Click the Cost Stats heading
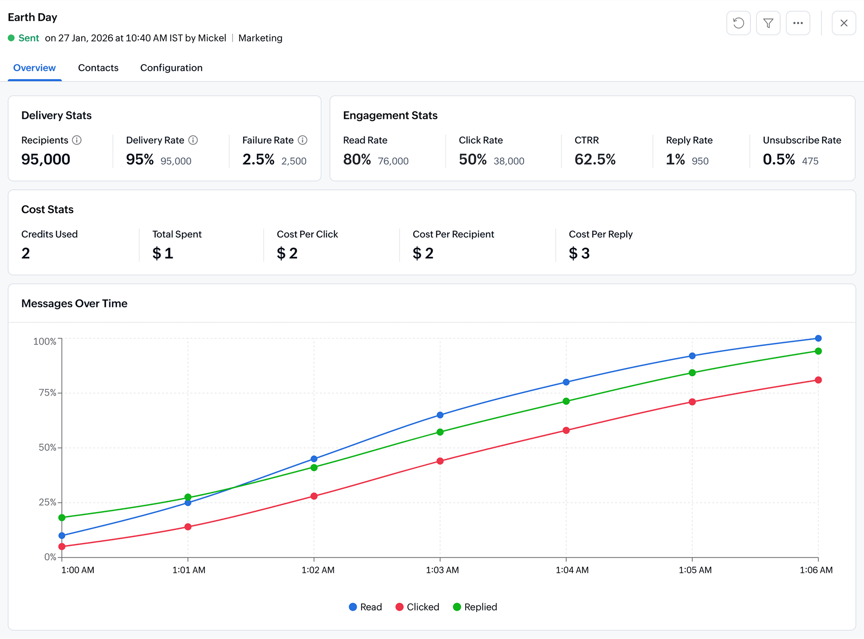This screenshot has width=864, height=639. pos(48,210)
